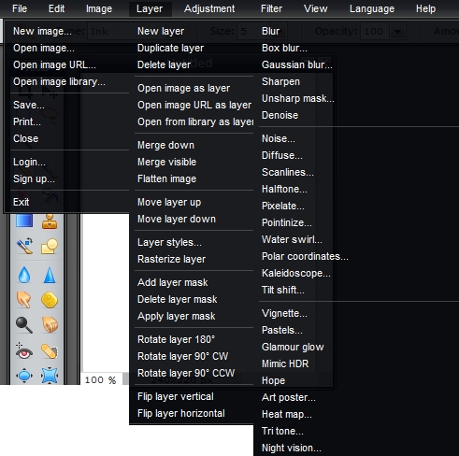459x456 pixels.
Task: Open the View menu
Action: coord(316,8)
